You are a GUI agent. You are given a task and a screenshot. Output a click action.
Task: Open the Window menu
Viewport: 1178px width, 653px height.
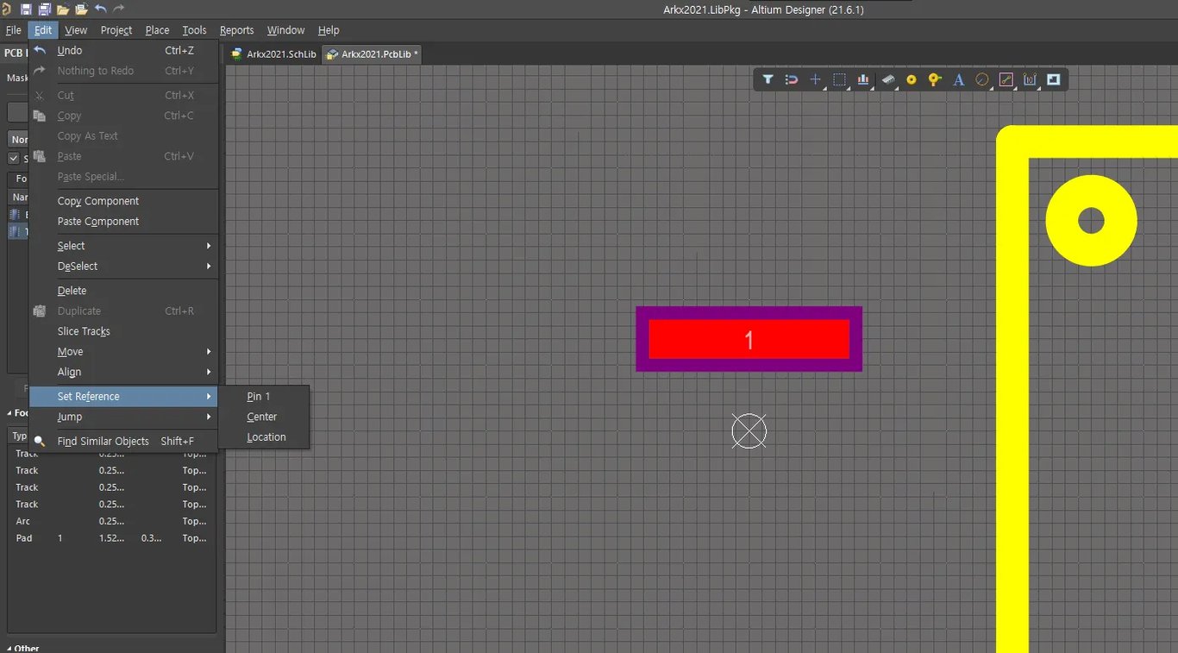[285, 30]
